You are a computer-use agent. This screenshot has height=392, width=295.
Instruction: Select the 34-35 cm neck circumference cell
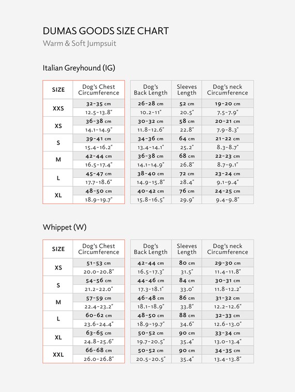click(x=228, y=351)
